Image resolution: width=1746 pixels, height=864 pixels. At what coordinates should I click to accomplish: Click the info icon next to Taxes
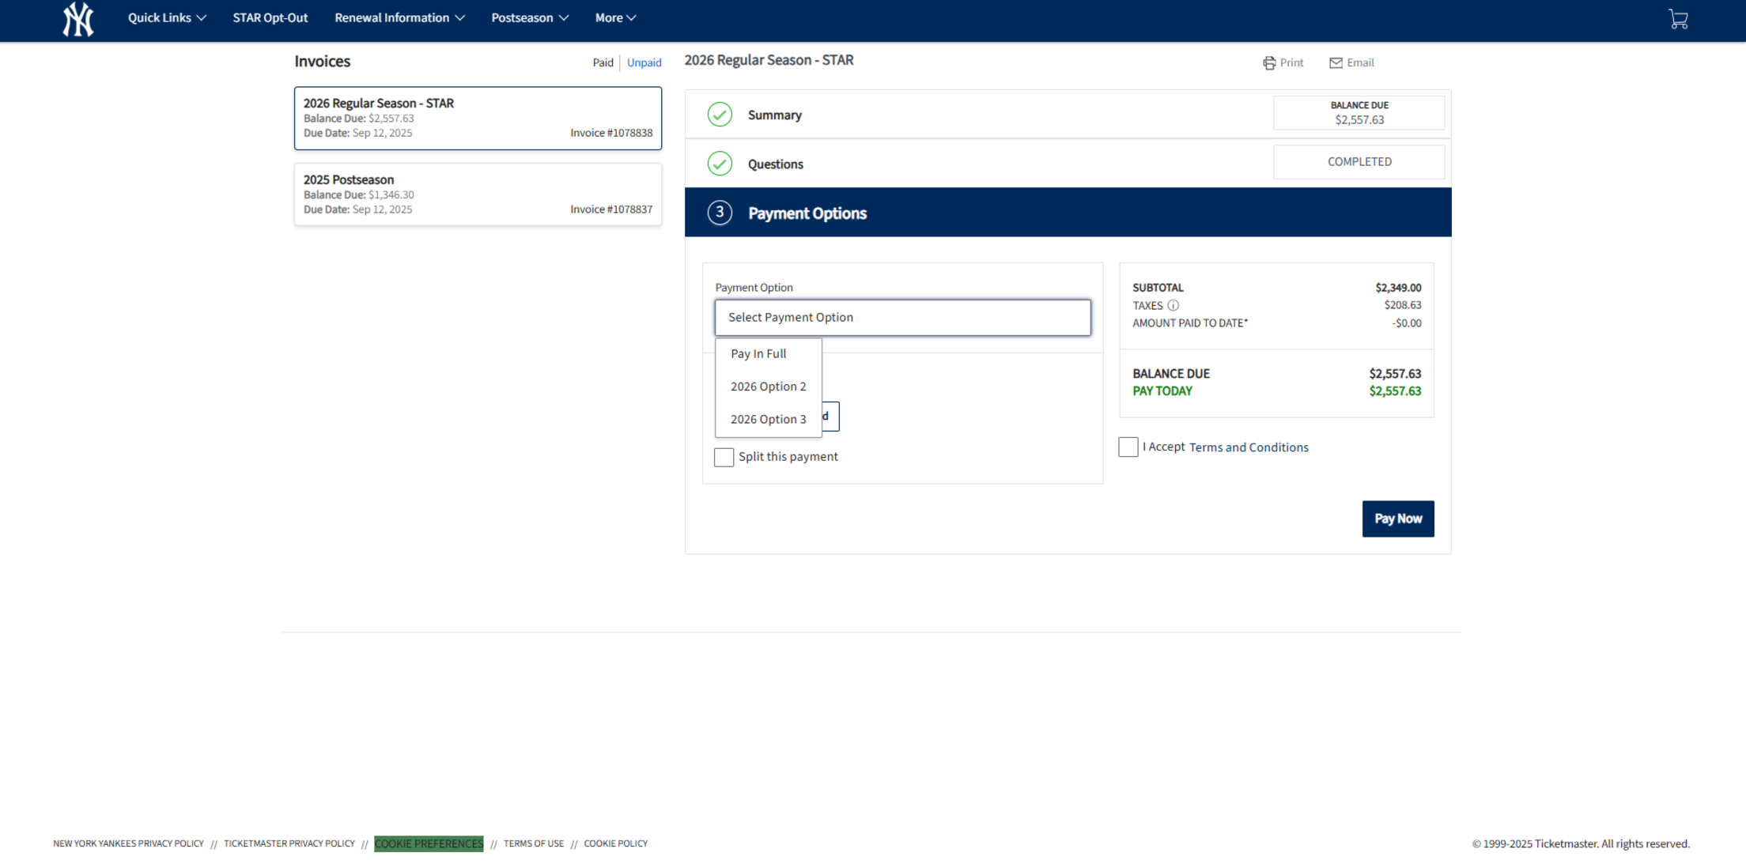click(1173, 305)
